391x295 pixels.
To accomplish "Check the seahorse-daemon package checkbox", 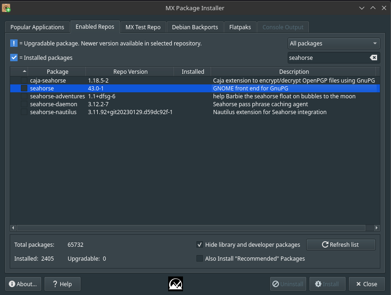I will pos(24,104).
